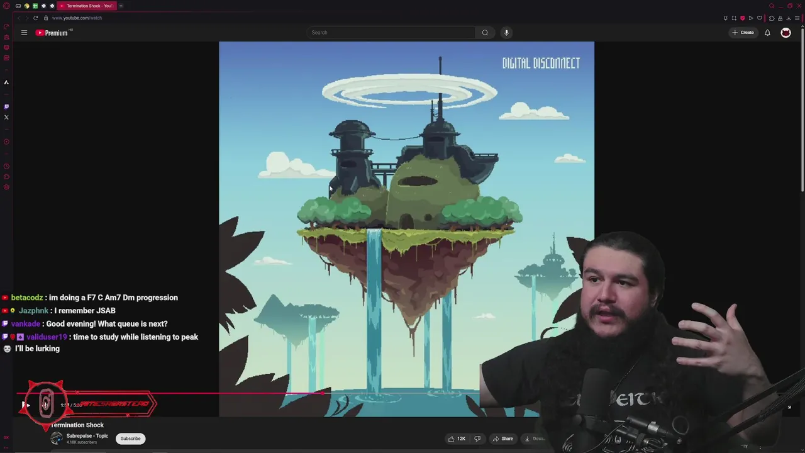The height and width of the screenshot is (453, 805).
Task: Toggle play on the video player
Action: [x=25, y=405]
